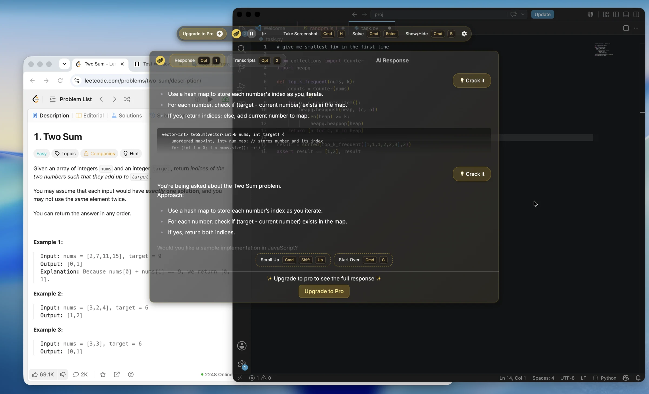Go forward in the browser
Image resolution: width=649 pixels, height=394 pixels.
click(46, 80)
